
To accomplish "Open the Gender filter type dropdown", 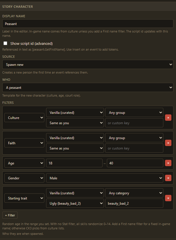I will 24,178.
